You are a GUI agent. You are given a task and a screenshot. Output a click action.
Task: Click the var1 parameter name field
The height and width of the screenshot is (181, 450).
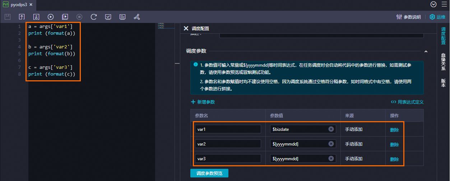point(228,129)
